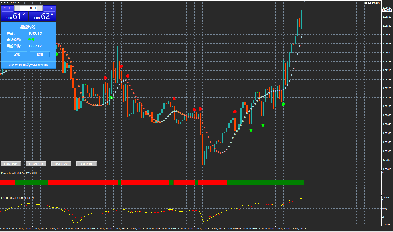Image resolution: width=393 pixels, height=232 pixels.
Task: Open 客服 customer service button
Action: pos(17,54)
